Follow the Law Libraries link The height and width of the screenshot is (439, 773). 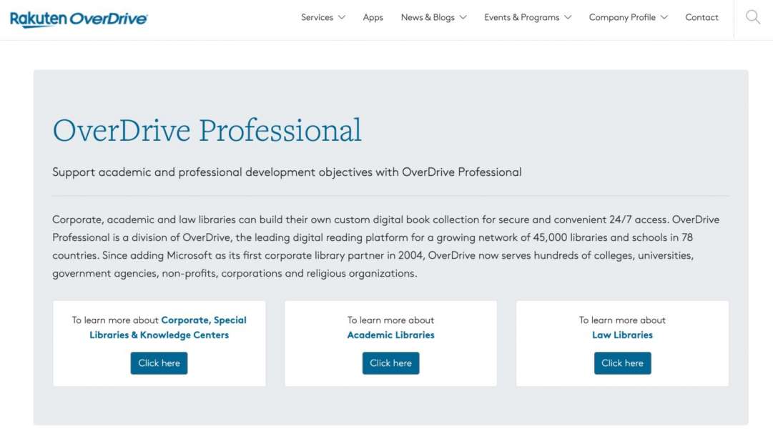pyautogui.click(x=622, y=335)
